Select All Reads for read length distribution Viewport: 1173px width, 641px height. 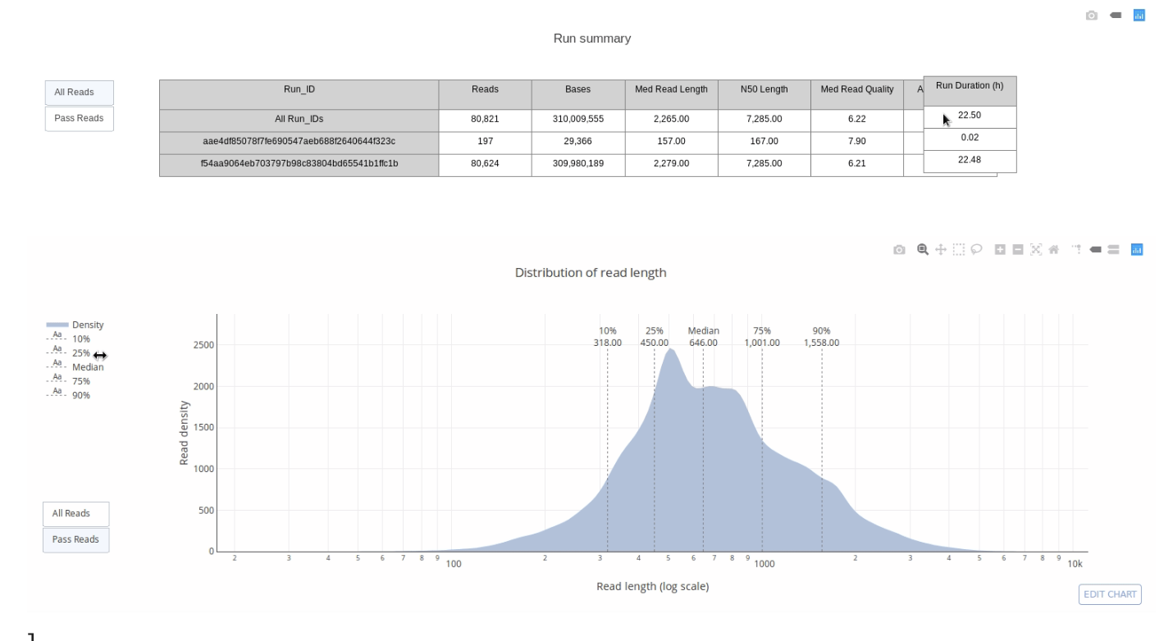(75, 514)
